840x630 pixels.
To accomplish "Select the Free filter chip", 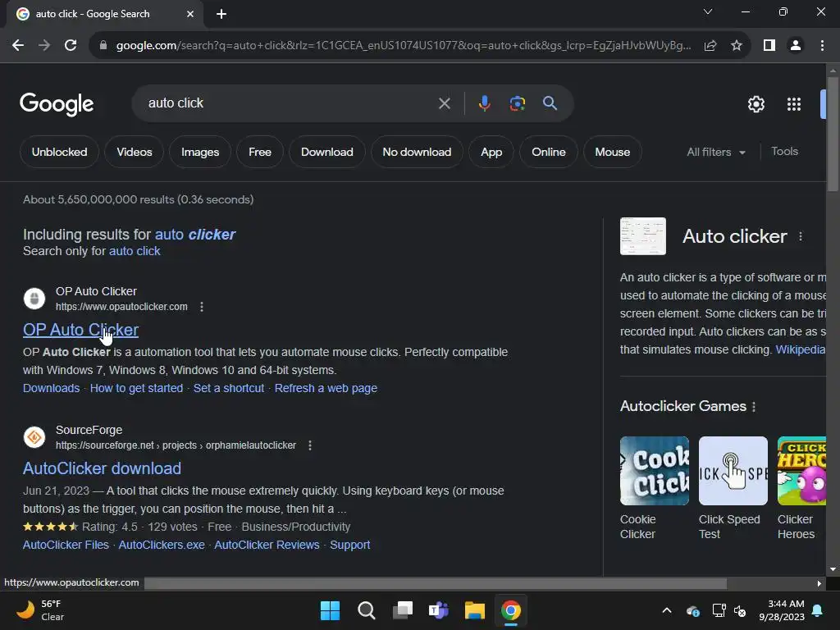I will pos(260,152).
